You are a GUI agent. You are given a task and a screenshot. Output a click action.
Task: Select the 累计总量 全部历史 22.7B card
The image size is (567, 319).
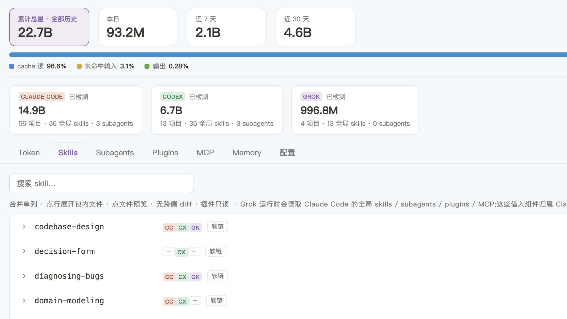click(49, 27)
